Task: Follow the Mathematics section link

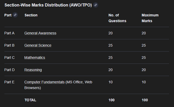Action: [35, 58]
